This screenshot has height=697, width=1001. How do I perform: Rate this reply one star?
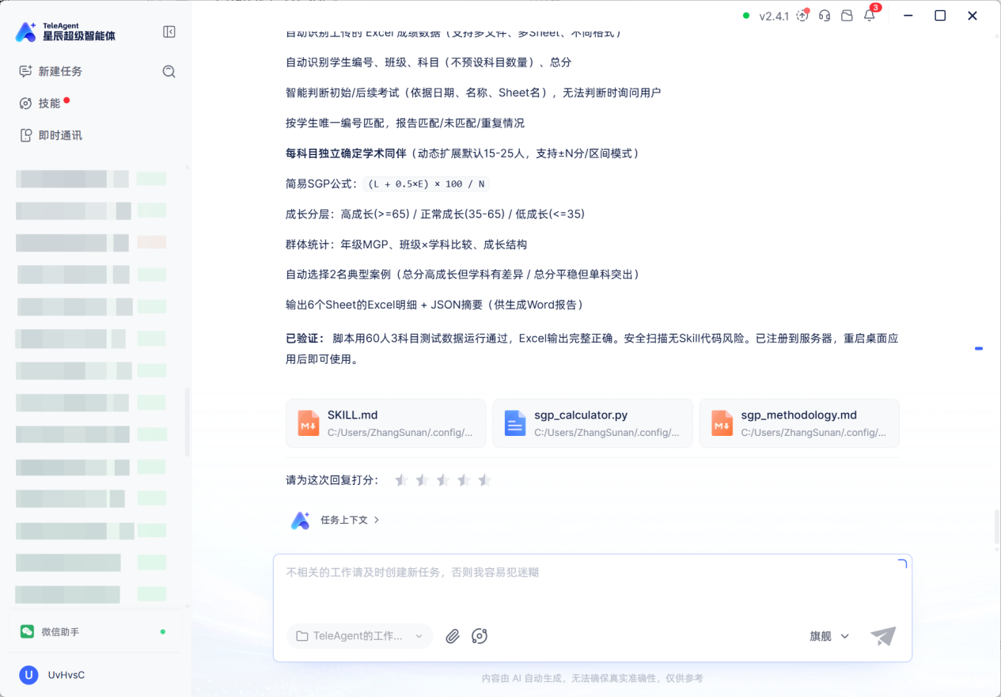(401, 480)
